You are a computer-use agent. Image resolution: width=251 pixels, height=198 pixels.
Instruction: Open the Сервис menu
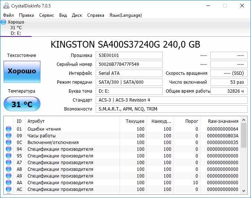coord(47,15)
